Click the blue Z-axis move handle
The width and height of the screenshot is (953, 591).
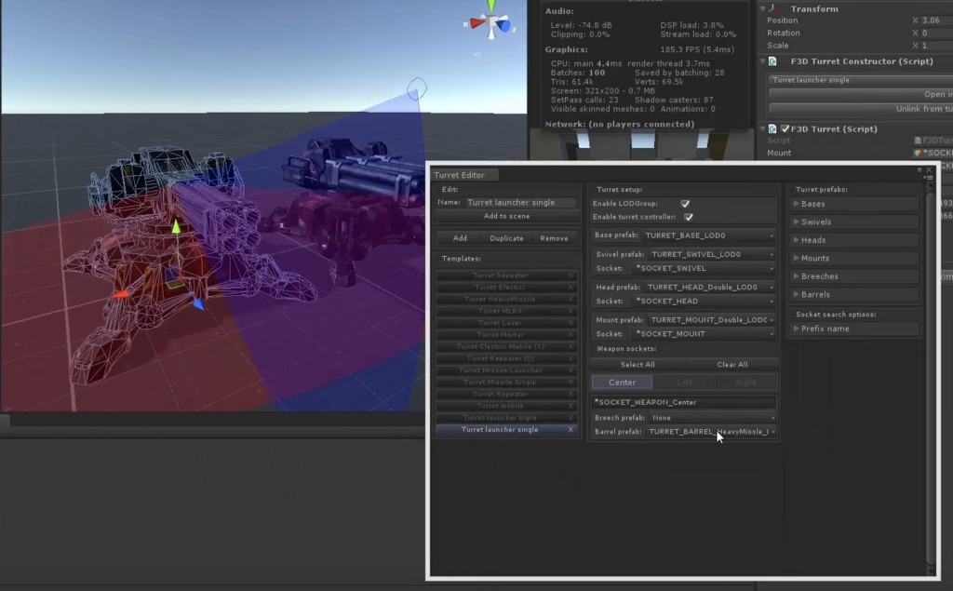click(x=199, y=303)
